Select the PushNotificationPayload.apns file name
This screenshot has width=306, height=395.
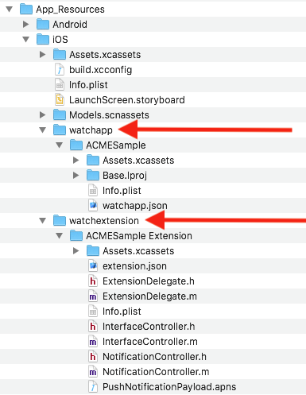(x=169, y=387)
